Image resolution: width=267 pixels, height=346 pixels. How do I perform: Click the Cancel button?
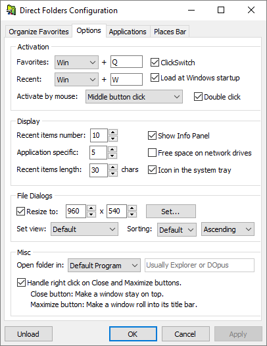tap(185, 334)
